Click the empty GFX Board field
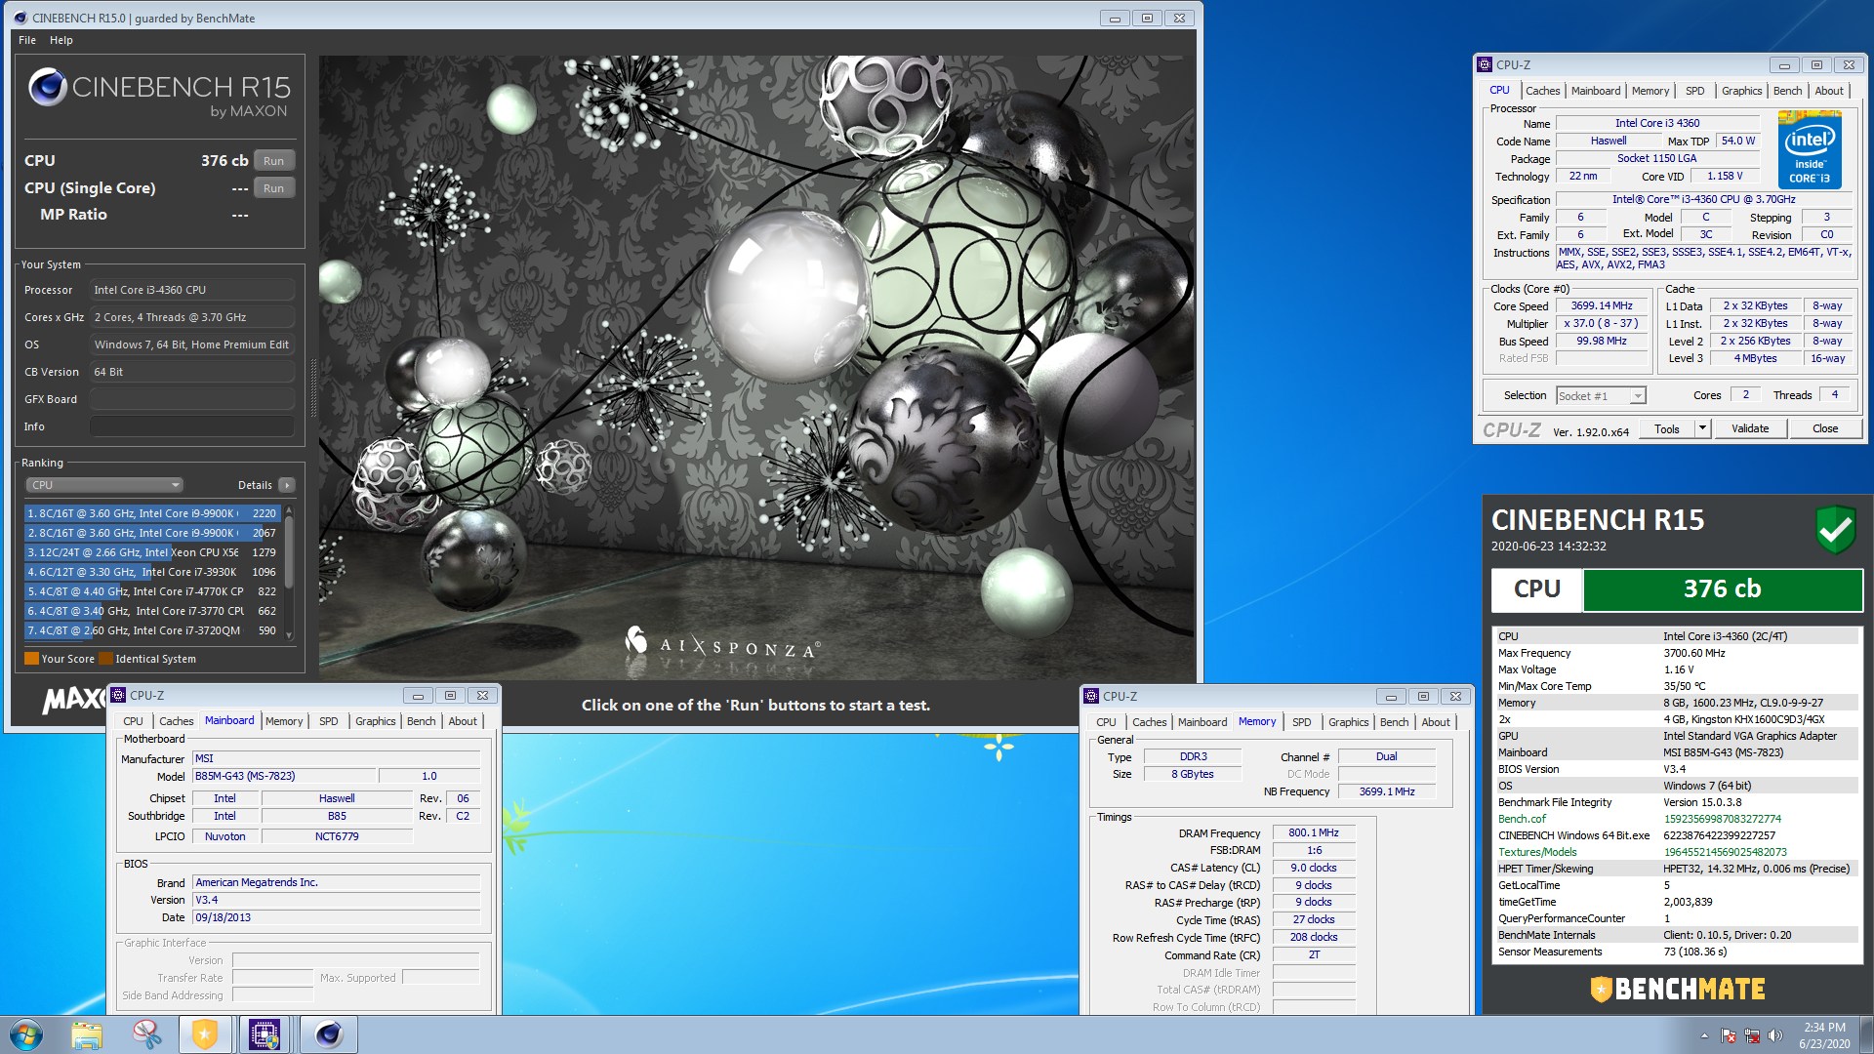Viewport: 1874px width, 1054px height. tap(191, 399)
